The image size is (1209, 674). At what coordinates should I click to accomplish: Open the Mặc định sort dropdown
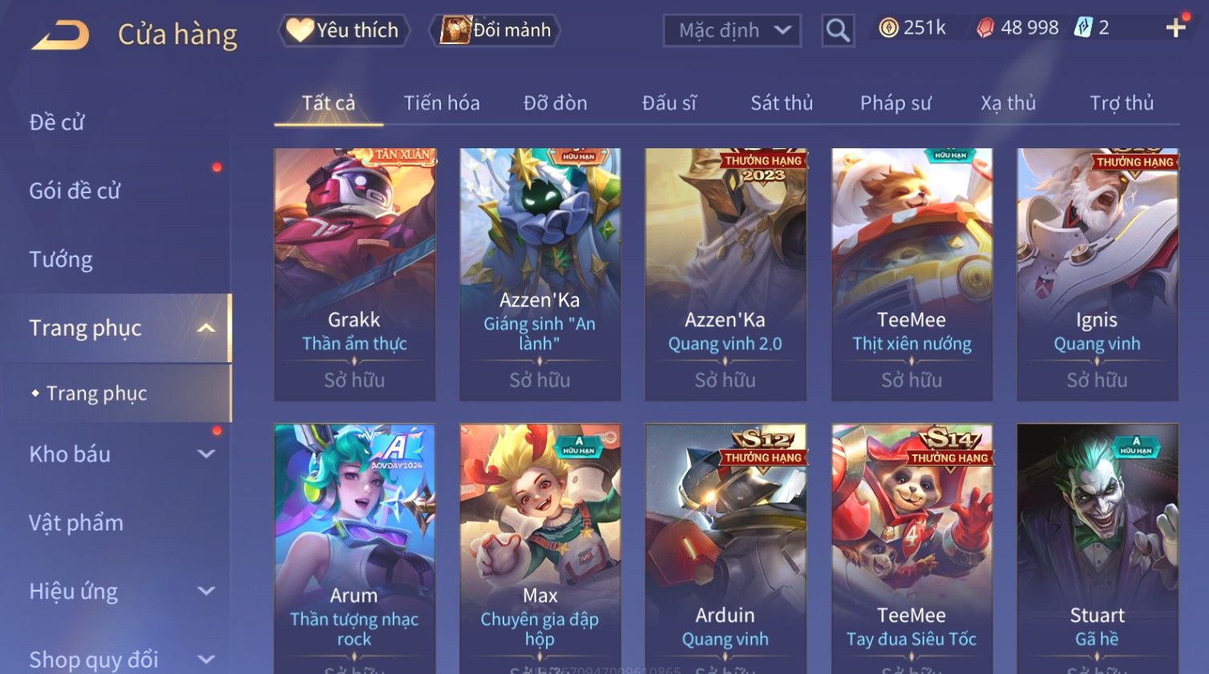point(732,30)
